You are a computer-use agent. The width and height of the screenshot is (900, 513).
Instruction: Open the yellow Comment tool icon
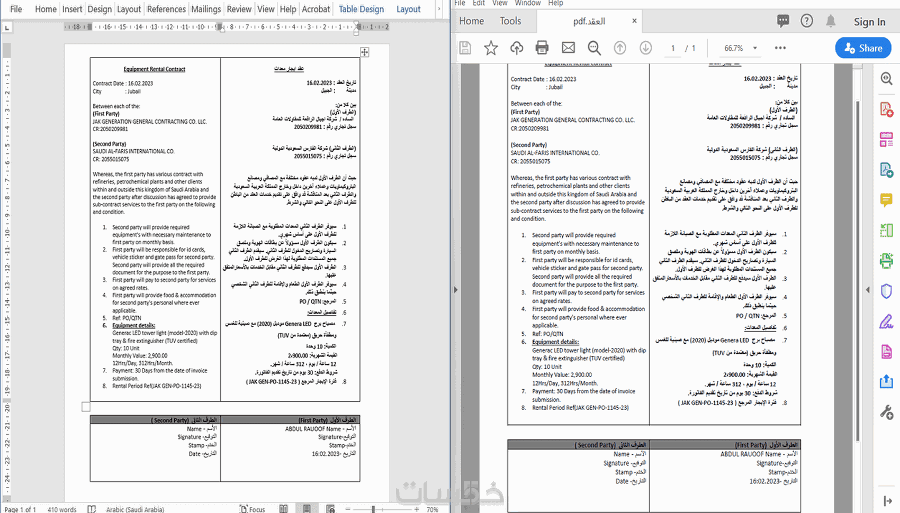pos(886,200)
